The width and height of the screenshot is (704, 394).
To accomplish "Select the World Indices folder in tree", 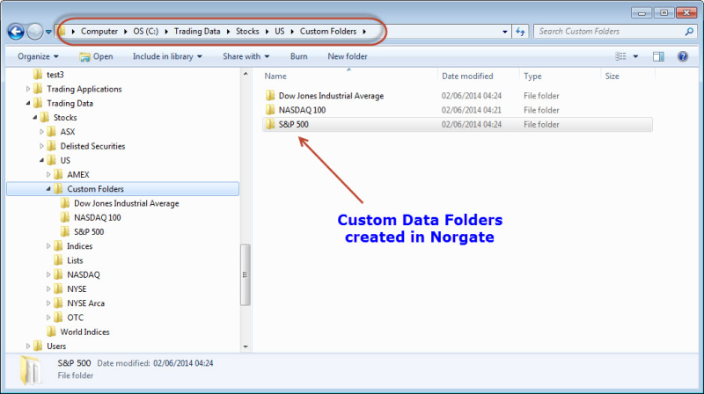I will pos(84,332).
